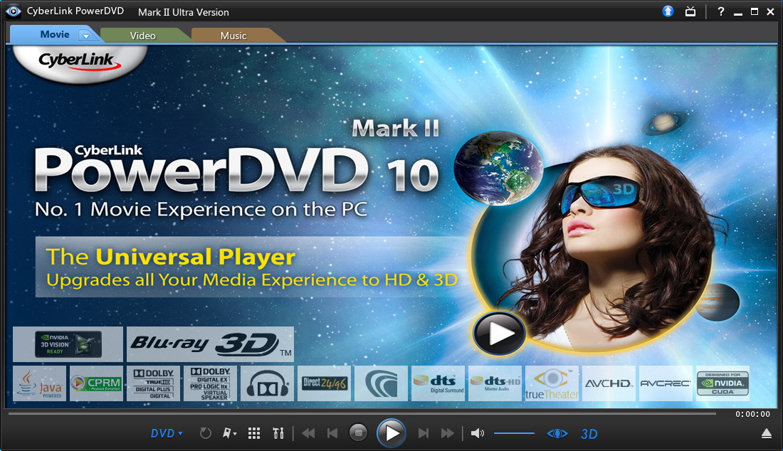Click the AVCHD badge
The image size is (783, 451).
[609, 383]
